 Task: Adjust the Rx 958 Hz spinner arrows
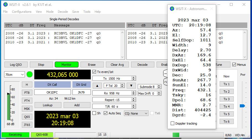coord(133,93)
